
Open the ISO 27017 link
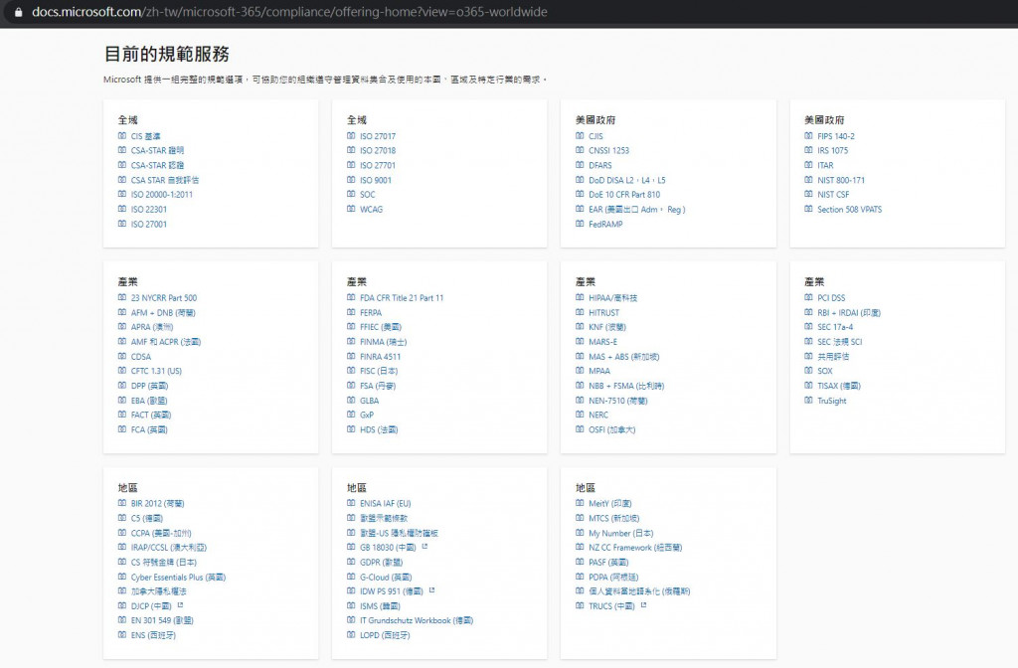[378, 136]
